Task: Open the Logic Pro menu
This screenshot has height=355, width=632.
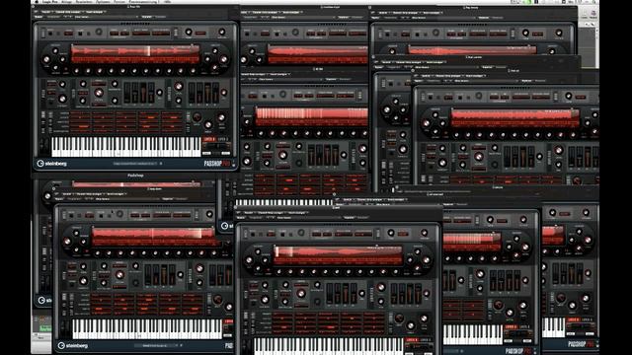Action: (x=50, y=2)
